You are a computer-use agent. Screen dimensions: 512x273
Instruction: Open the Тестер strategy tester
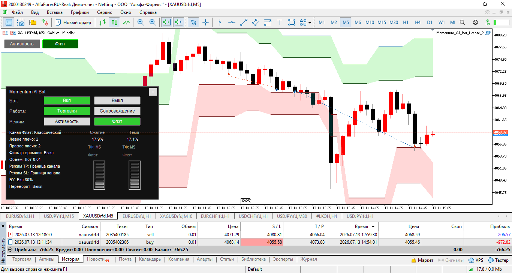[499, 260]
